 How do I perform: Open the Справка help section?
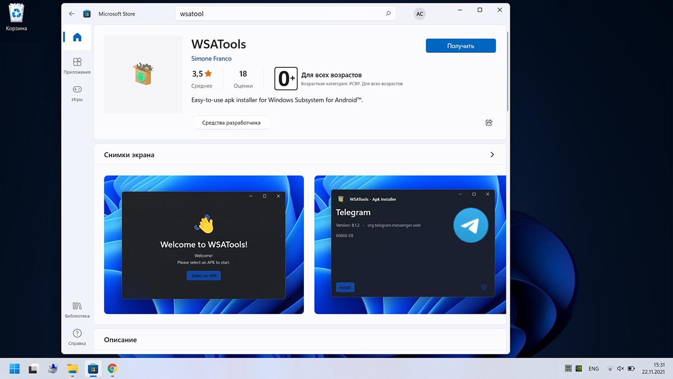point(77,337)
